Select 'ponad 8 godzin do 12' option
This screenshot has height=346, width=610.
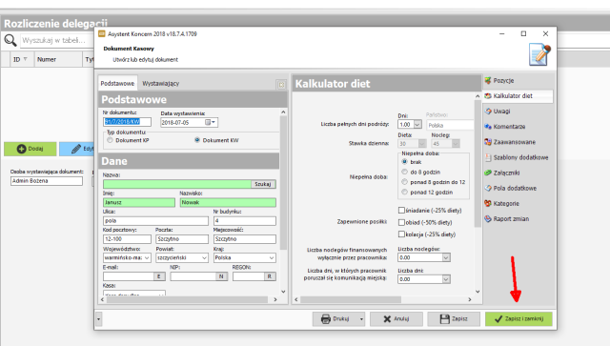click(404, 182)
